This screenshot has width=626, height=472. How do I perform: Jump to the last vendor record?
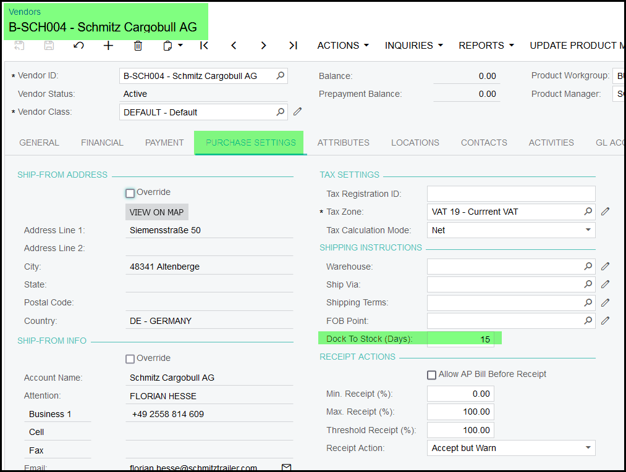293,46
